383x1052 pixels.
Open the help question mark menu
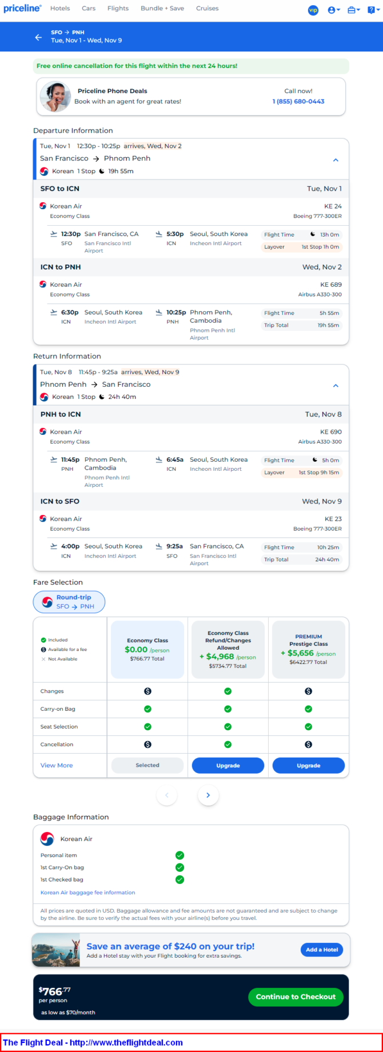373,10
